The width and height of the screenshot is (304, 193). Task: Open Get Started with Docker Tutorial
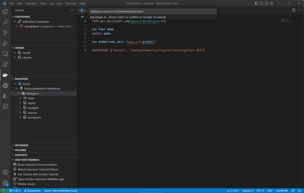pyautogui.click(x=38, y=174)
